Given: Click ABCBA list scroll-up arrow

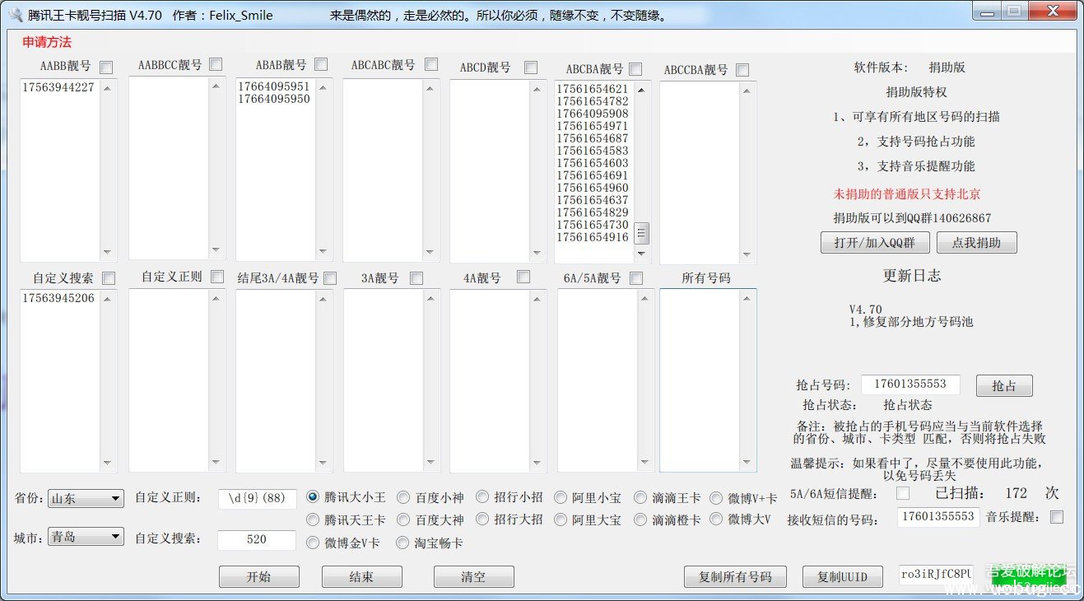Looking at the screenshot, I should point(641,88).
